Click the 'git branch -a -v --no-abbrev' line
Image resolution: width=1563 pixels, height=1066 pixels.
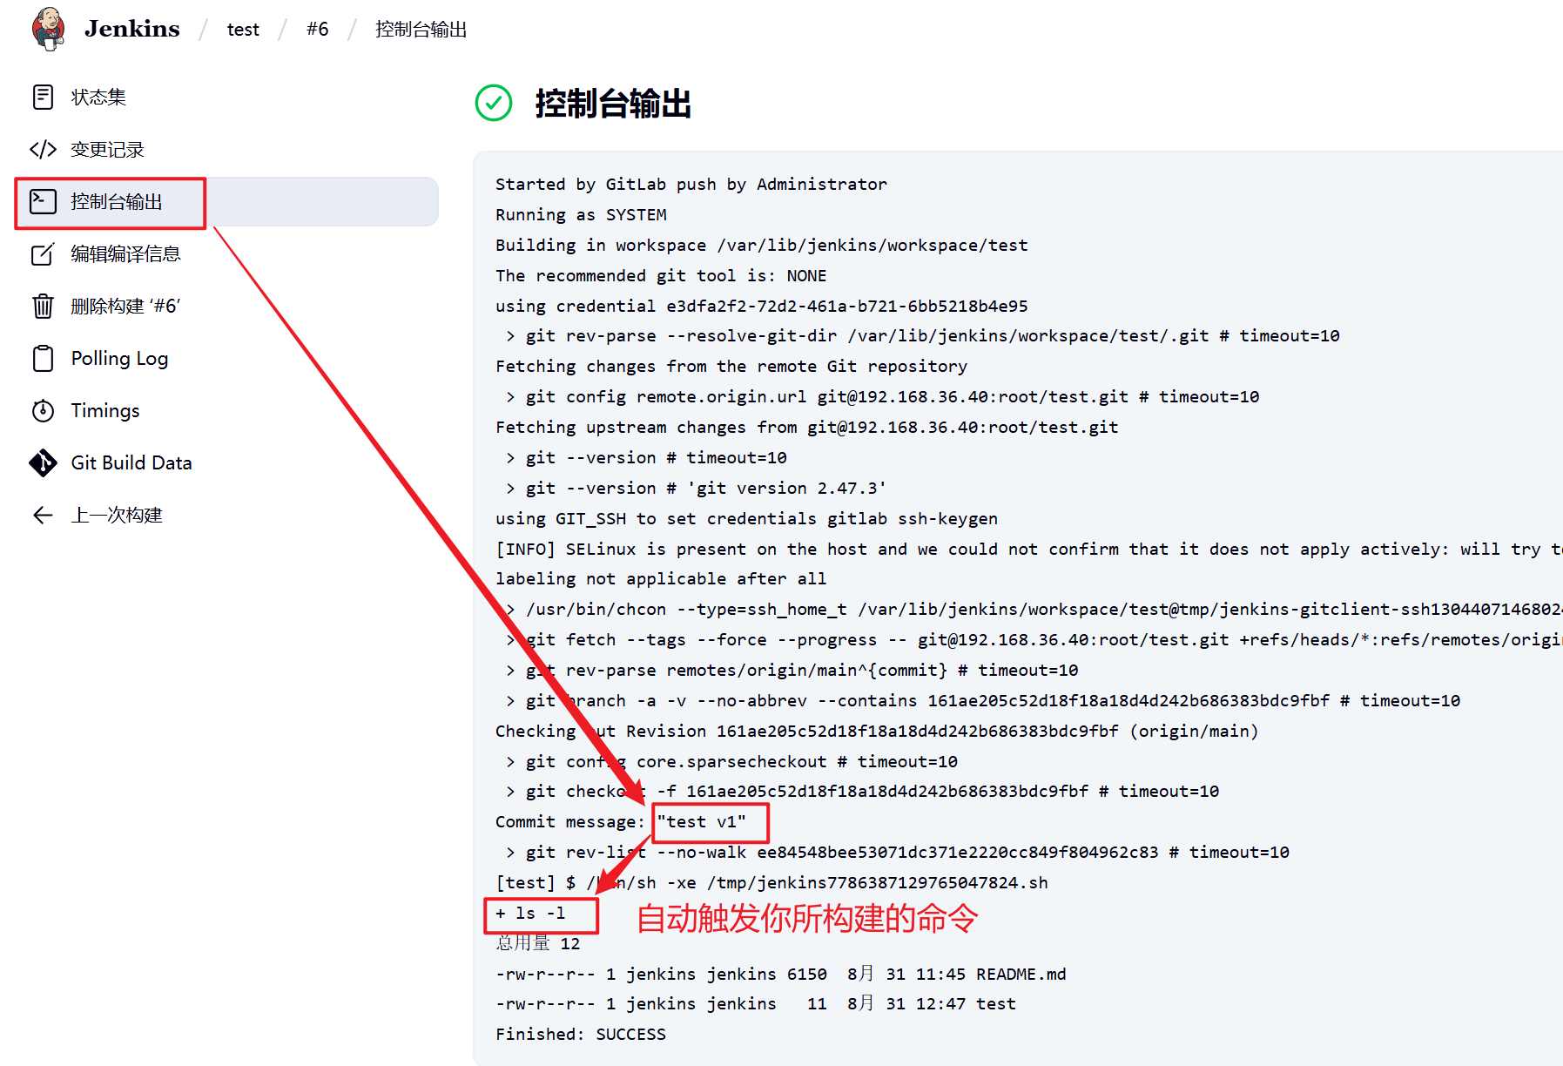click(982, 700)
